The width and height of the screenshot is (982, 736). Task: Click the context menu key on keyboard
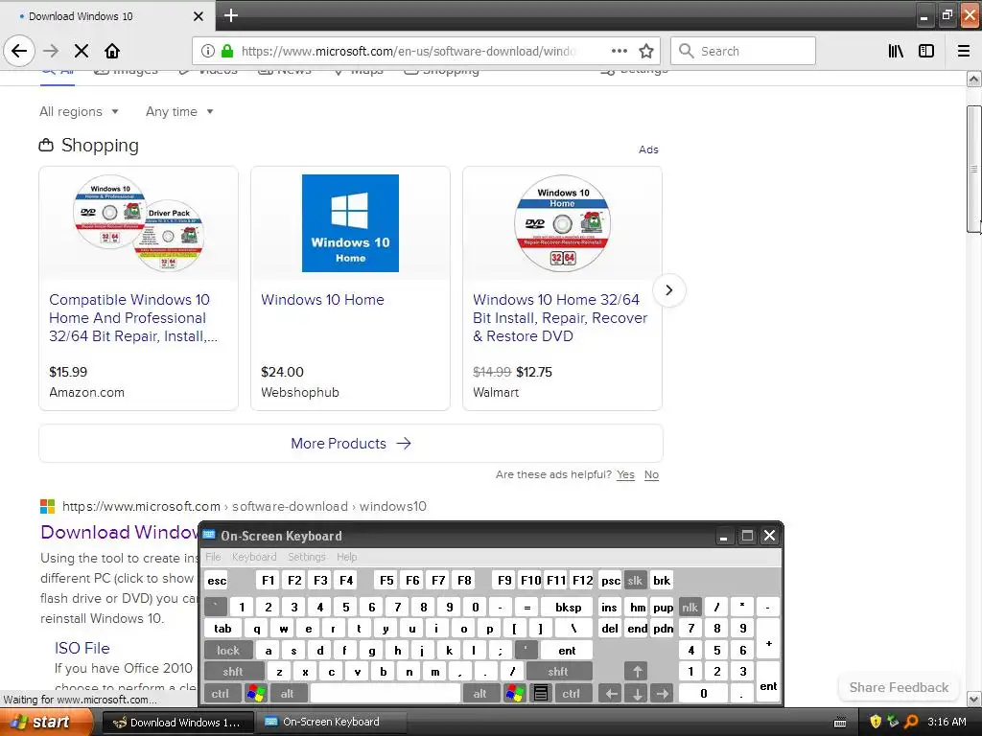click(x=541, y=694)
